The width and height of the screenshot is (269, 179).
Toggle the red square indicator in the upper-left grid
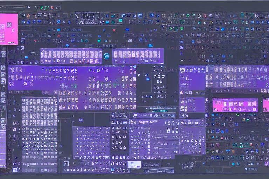coord(59,35)
